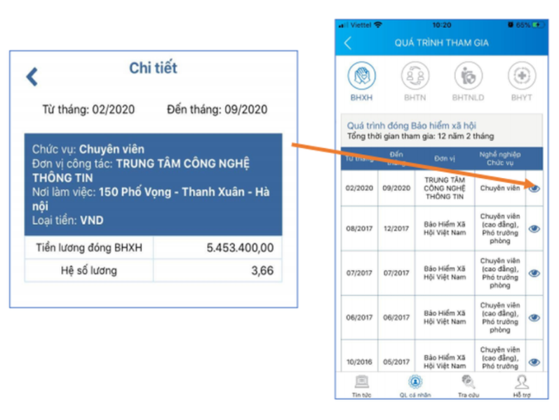
Task: Click the TRUNG TÂM CÔNG NGHỆ THÔNG TIN table cell
Action: click(445, 188)
